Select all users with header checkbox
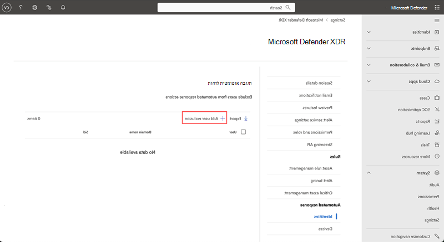Screen dimensions: 444x242 [243, 132]
